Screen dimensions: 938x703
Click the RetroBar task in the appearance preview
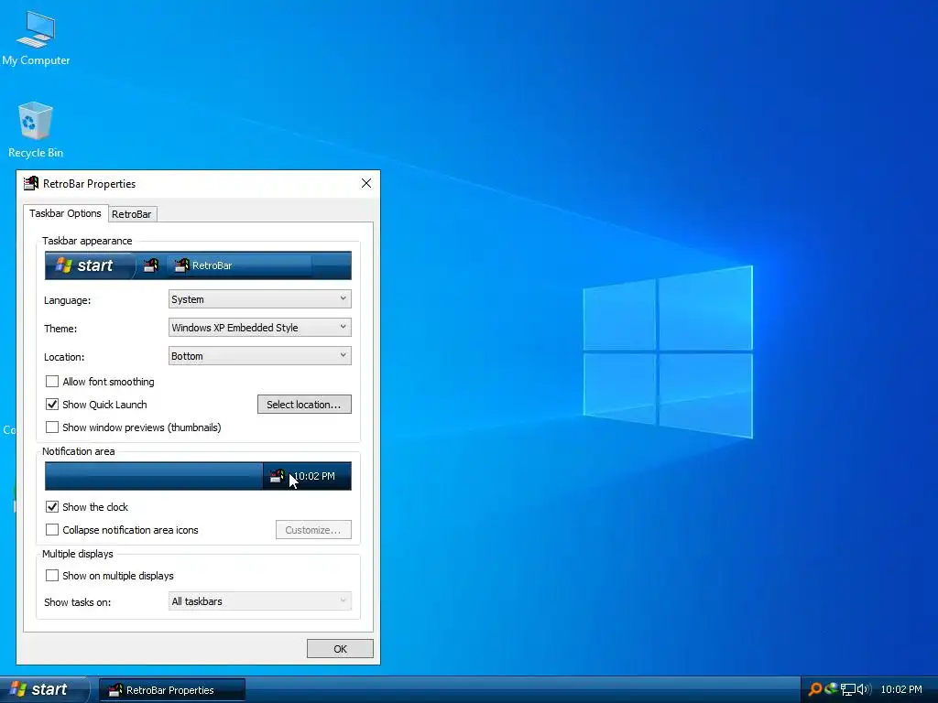(239, 265)
